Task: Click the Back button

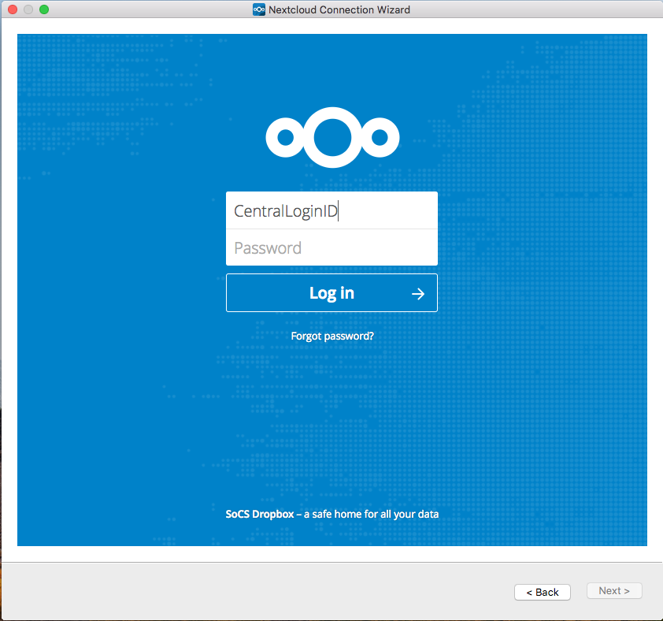Action: coord(542,591)
